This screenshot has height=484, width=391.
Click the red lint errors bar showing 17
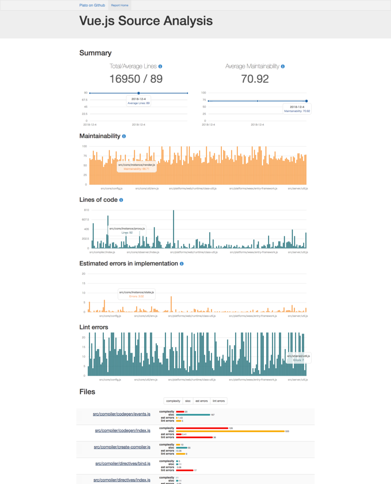tap(185, 470)
